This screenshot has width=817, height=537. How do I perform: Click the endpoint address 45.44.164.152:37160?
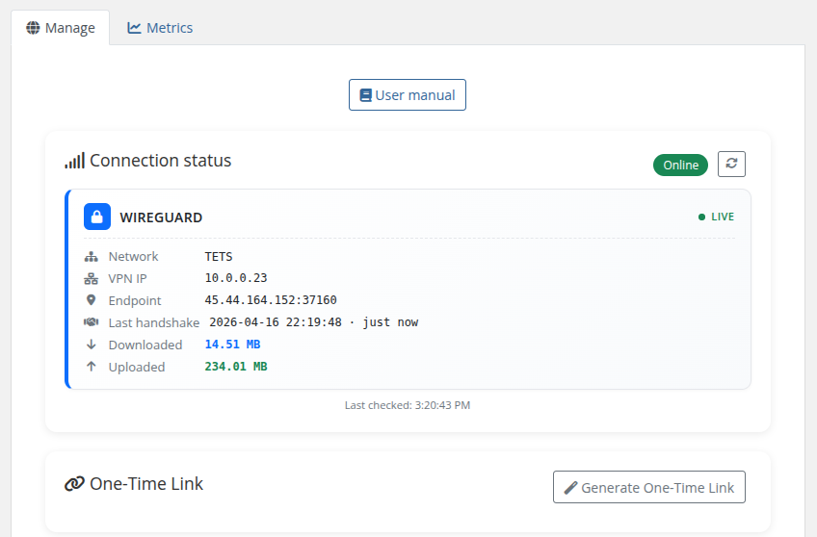tap(271, 300)
